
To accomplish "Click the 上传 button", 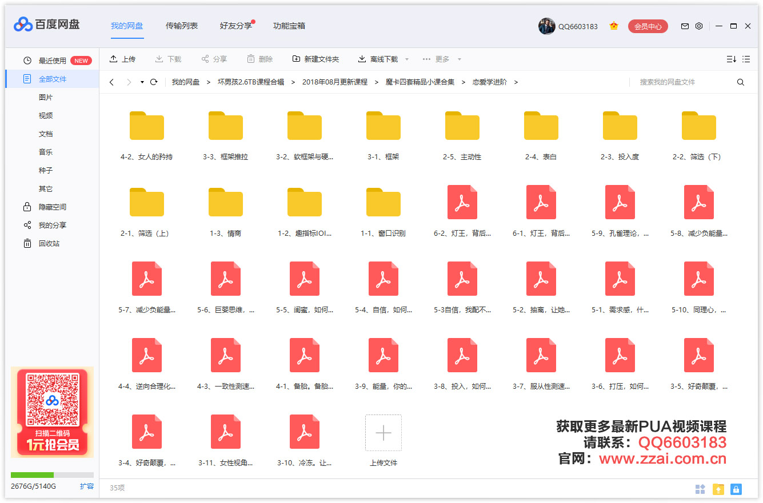I will (122, 59).
